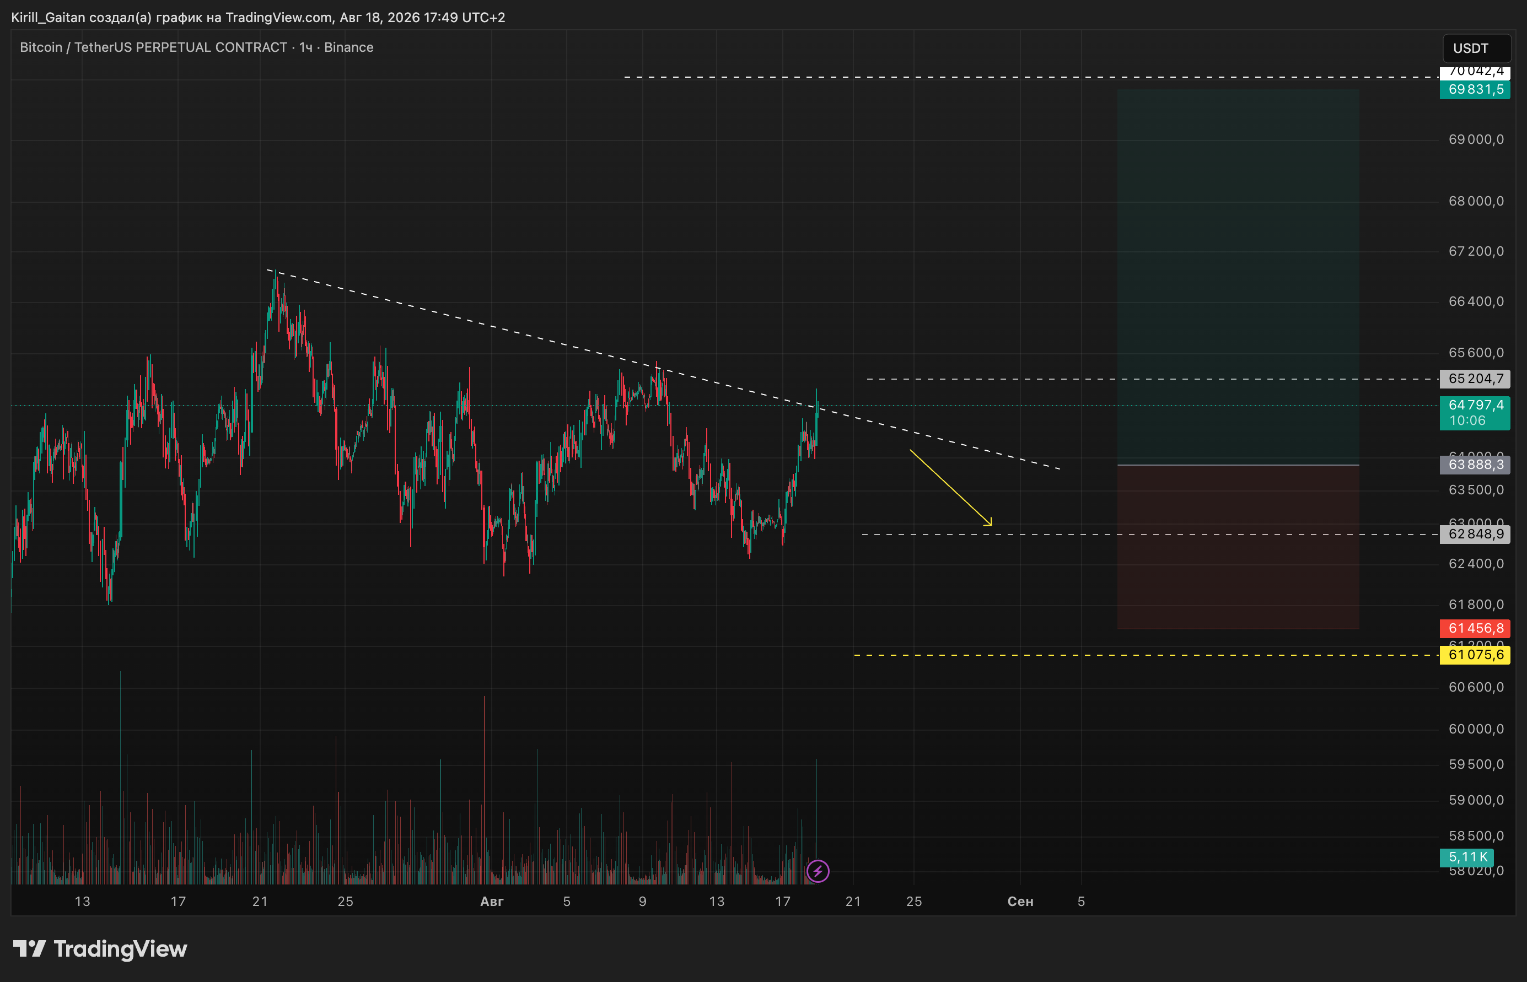Click the 67 200,0 price axis tick
This screenshot has height=982, width=1527.
pyautogui.click(x=1476, y=251)
